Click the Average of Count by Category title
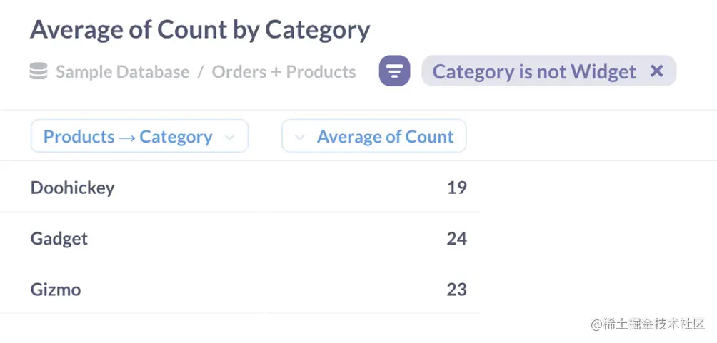The height and width of the screenshot is (343, 717). click(x=200, y=30)
